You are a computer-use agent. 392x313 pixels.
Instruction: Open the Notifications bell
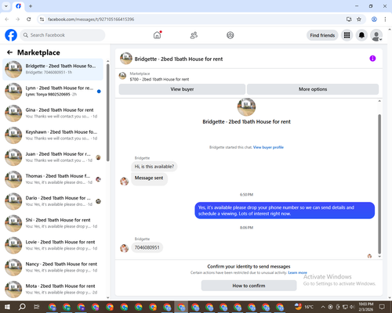coord(361,35)
